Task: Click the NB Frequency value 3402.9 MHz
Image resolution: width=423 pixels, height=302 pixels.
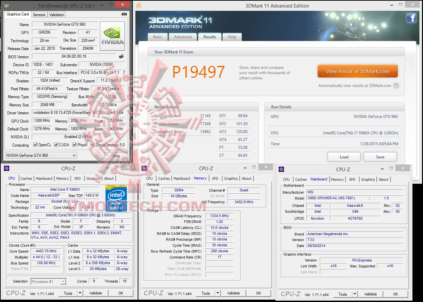Action: [x=244, y=202]
